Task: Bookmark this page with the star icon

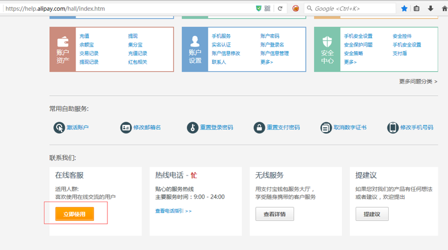Action: [x=404, y=8]
